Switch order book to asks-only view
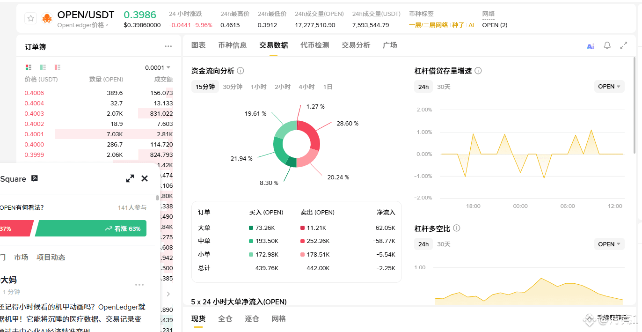The image size is (642, 332). point(58,67)
